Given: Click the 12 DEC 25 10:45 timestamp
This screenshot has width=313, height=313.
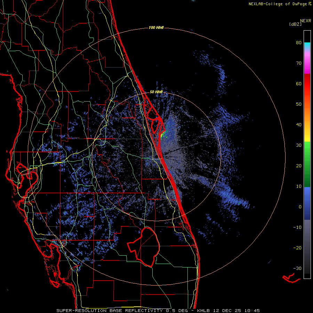Looking at the screenshot, I should [x=237, y=311].
